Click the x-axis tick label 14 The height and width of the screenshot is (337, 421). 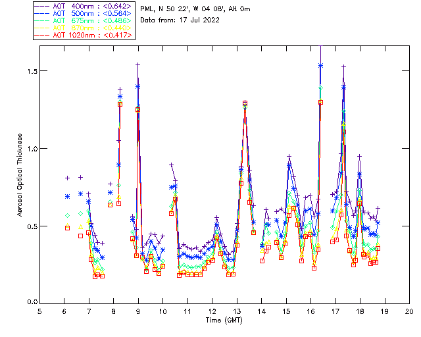[x=262, y=311]
